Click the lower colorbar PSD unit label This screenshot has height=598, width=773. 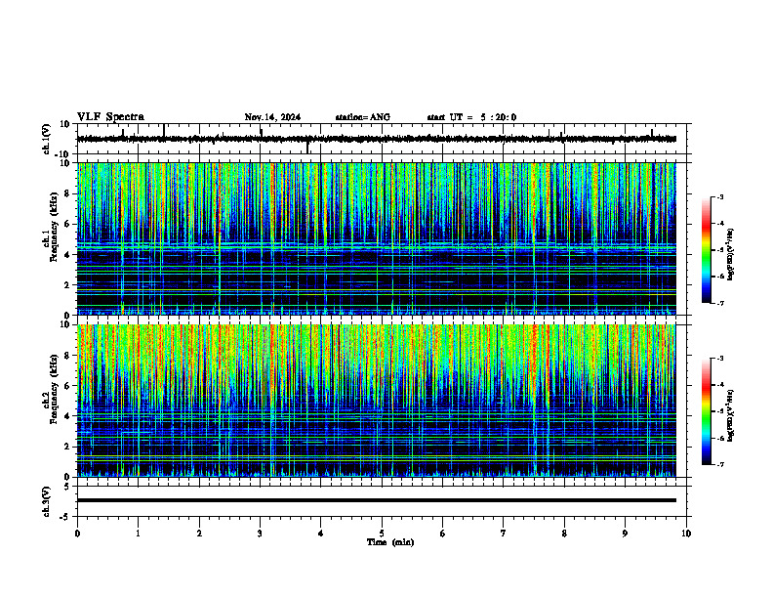click(x=731, y=415)
